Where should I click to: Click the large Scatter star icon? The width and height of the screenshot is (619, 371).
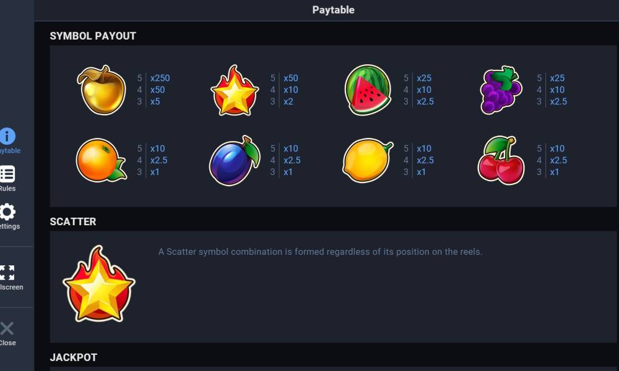[x=99, y=284]
